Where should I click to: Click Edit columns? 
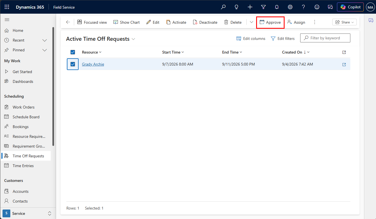click(x=251, y=38)
